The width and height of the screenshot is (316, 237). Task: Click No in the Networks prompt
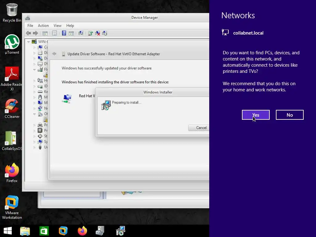[x=289, y=115]
